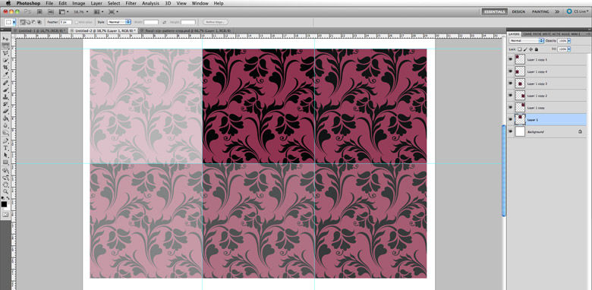Open the Window menu
This screenshot has height=290, width=592.
point(200,3)
